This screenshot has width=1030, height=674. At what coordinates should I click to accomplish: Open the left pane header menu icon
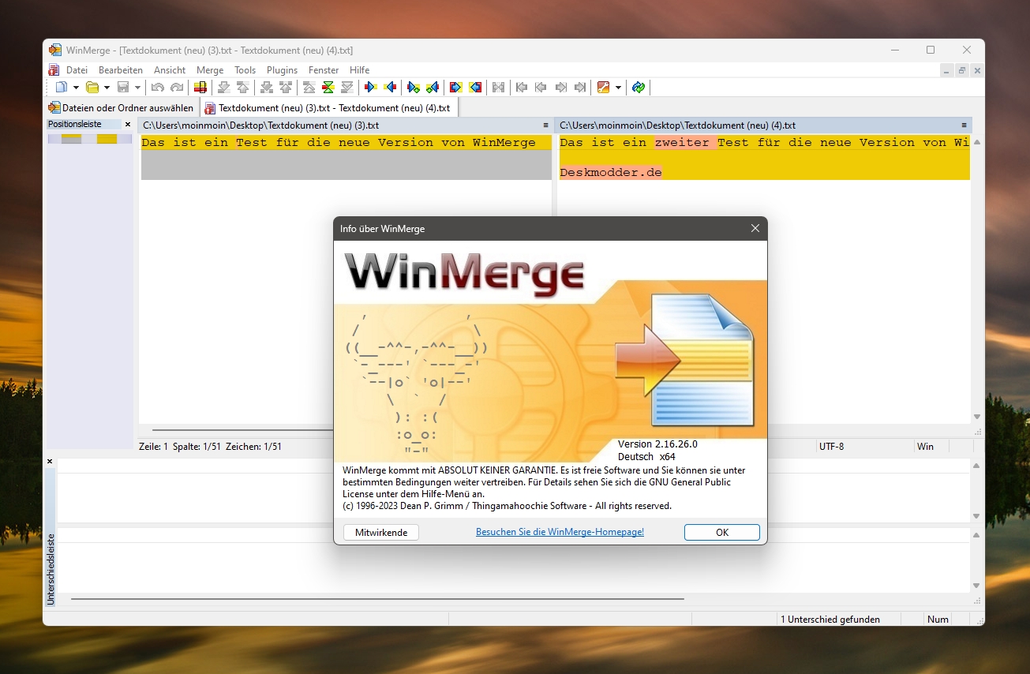tap(546, 125)
